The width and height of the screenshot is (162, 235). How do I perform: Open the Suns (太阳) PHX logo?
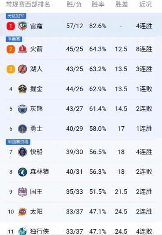coord(22,212)
